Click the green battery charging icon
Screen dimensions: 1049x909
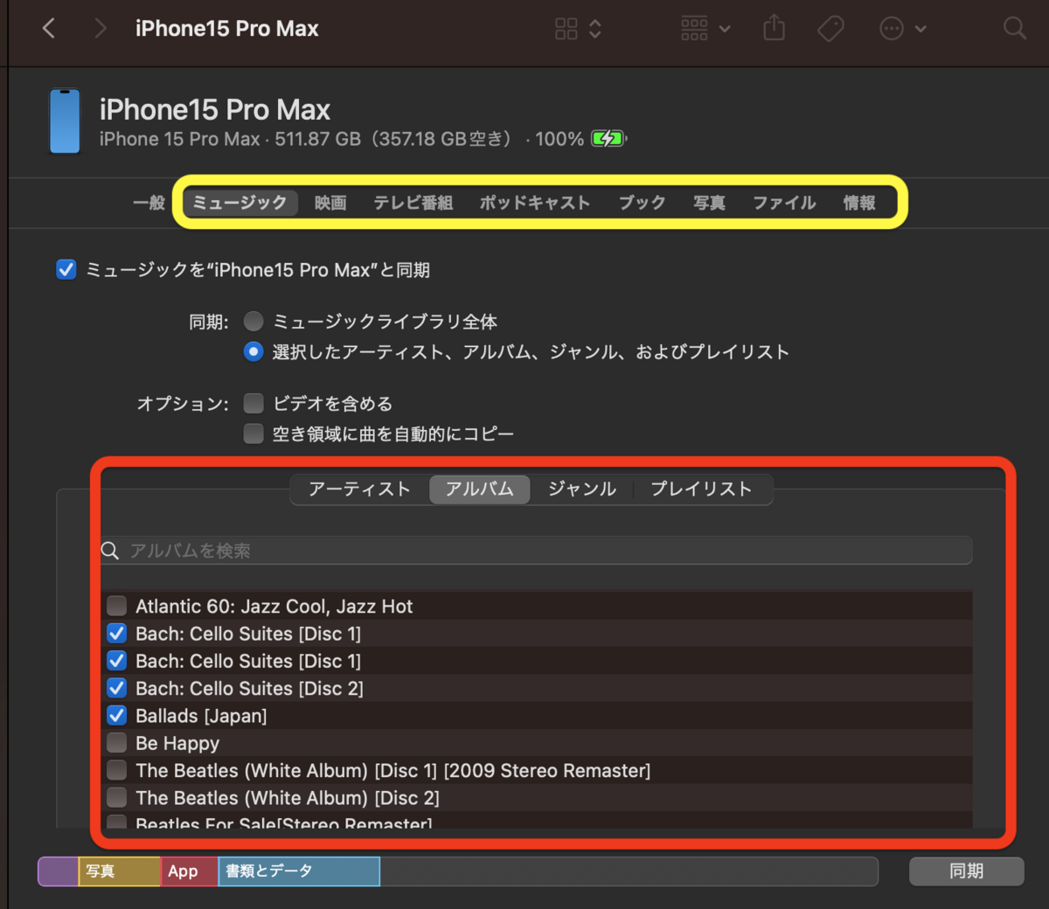(608, 138)
